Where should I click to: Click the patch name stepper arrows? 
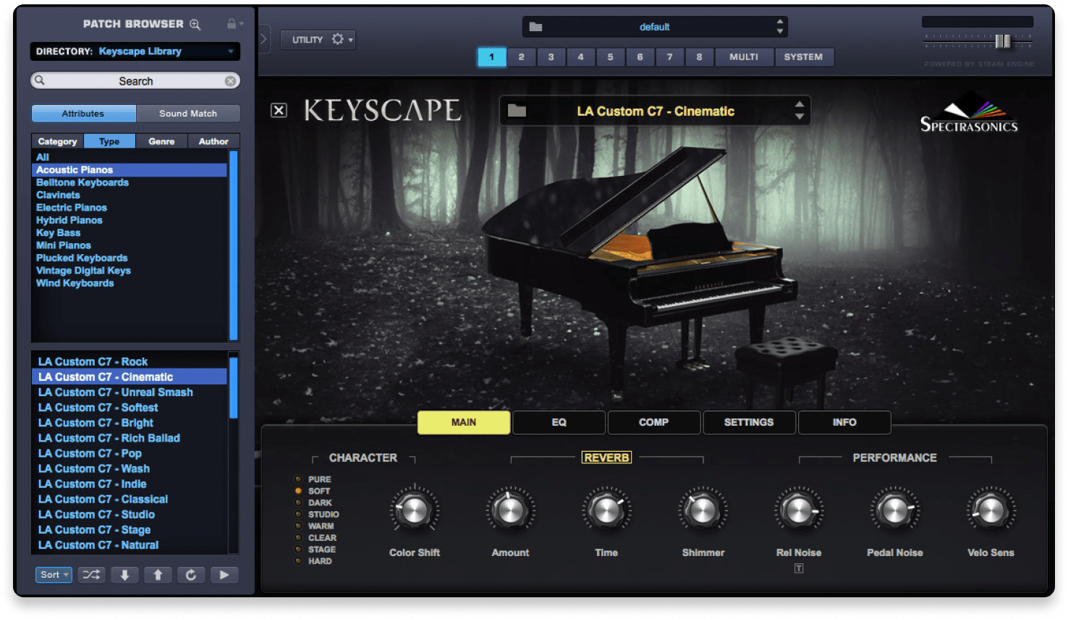pos(800,110)
